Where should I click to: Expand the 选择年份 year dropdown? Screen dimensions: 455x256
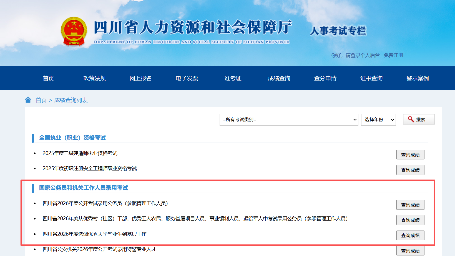[x=378, y=120]
